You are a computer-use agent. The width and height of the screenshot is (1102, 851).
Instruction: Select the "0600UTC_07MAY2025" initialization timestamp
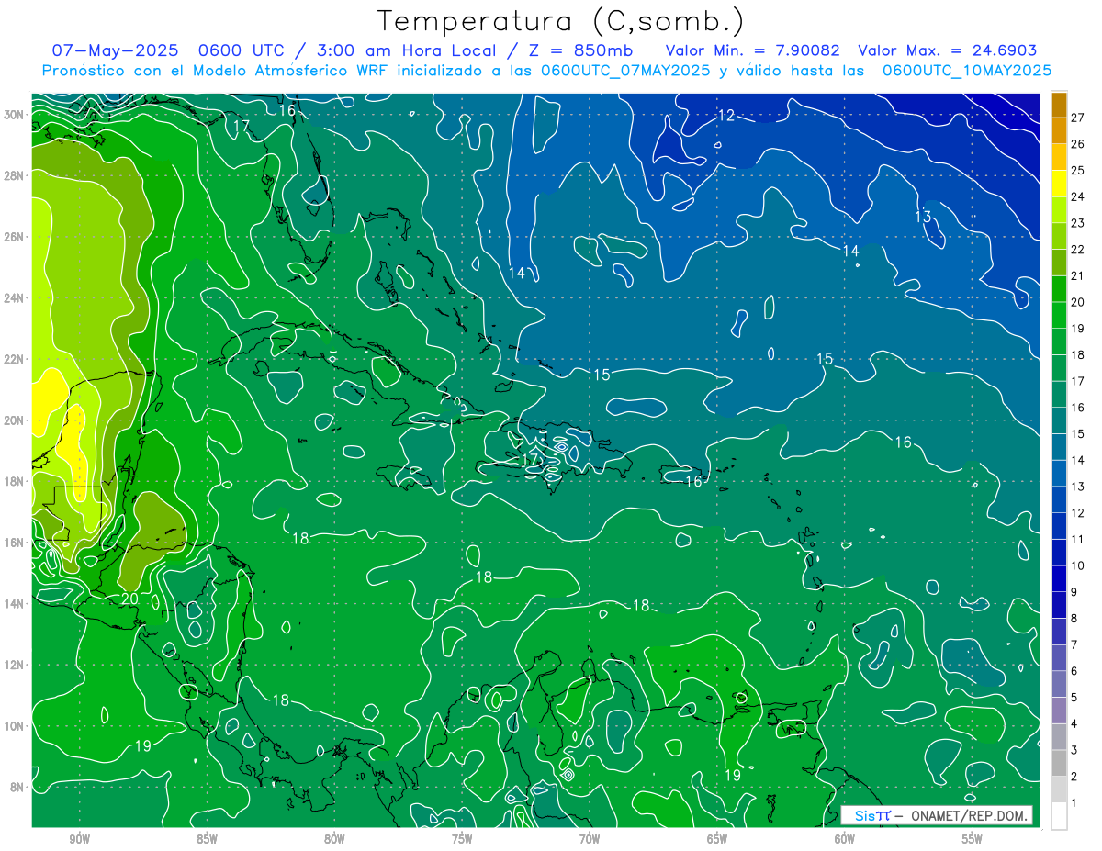point(625,71)
